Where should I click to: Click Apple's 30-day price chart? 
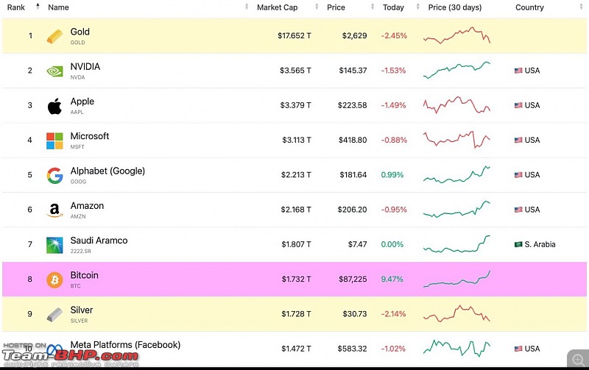coord(456,105)
